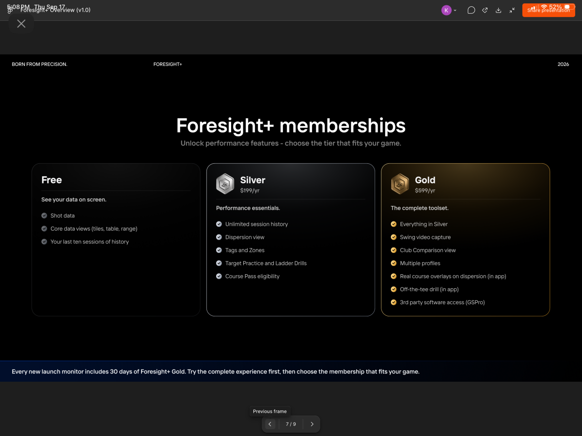582x436 pixels.
Task: Click the FORESIGHT+ header text
Action: pos(168,64)
